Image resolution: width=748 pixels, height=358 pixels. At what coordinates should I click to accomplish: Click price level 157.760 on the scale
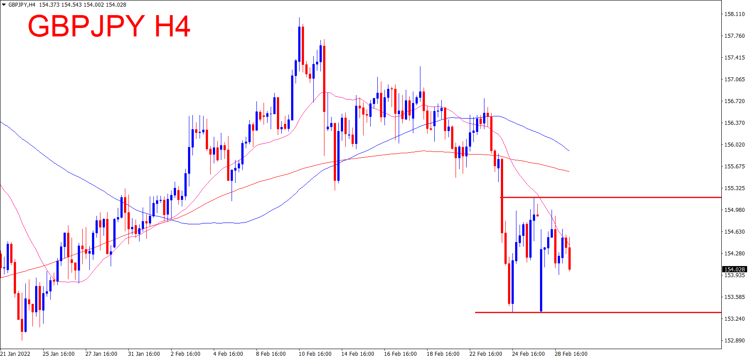(735, 36)
